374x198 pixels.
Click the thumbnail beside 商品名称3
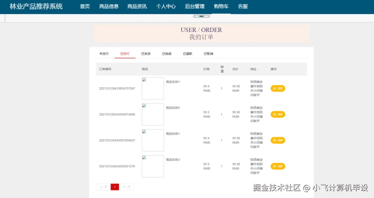tap(153, 166)
